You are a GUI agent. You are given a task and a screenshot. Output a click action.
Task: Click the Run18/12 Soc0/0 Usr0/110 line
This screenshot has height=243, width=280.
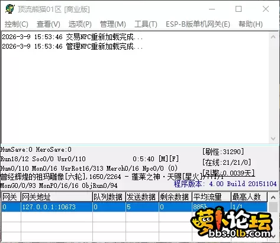click(43, 159)
